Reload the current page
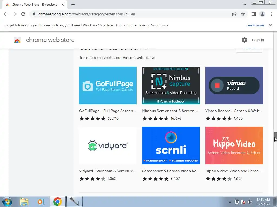The image size is (277, 207). tap(23, 14)
